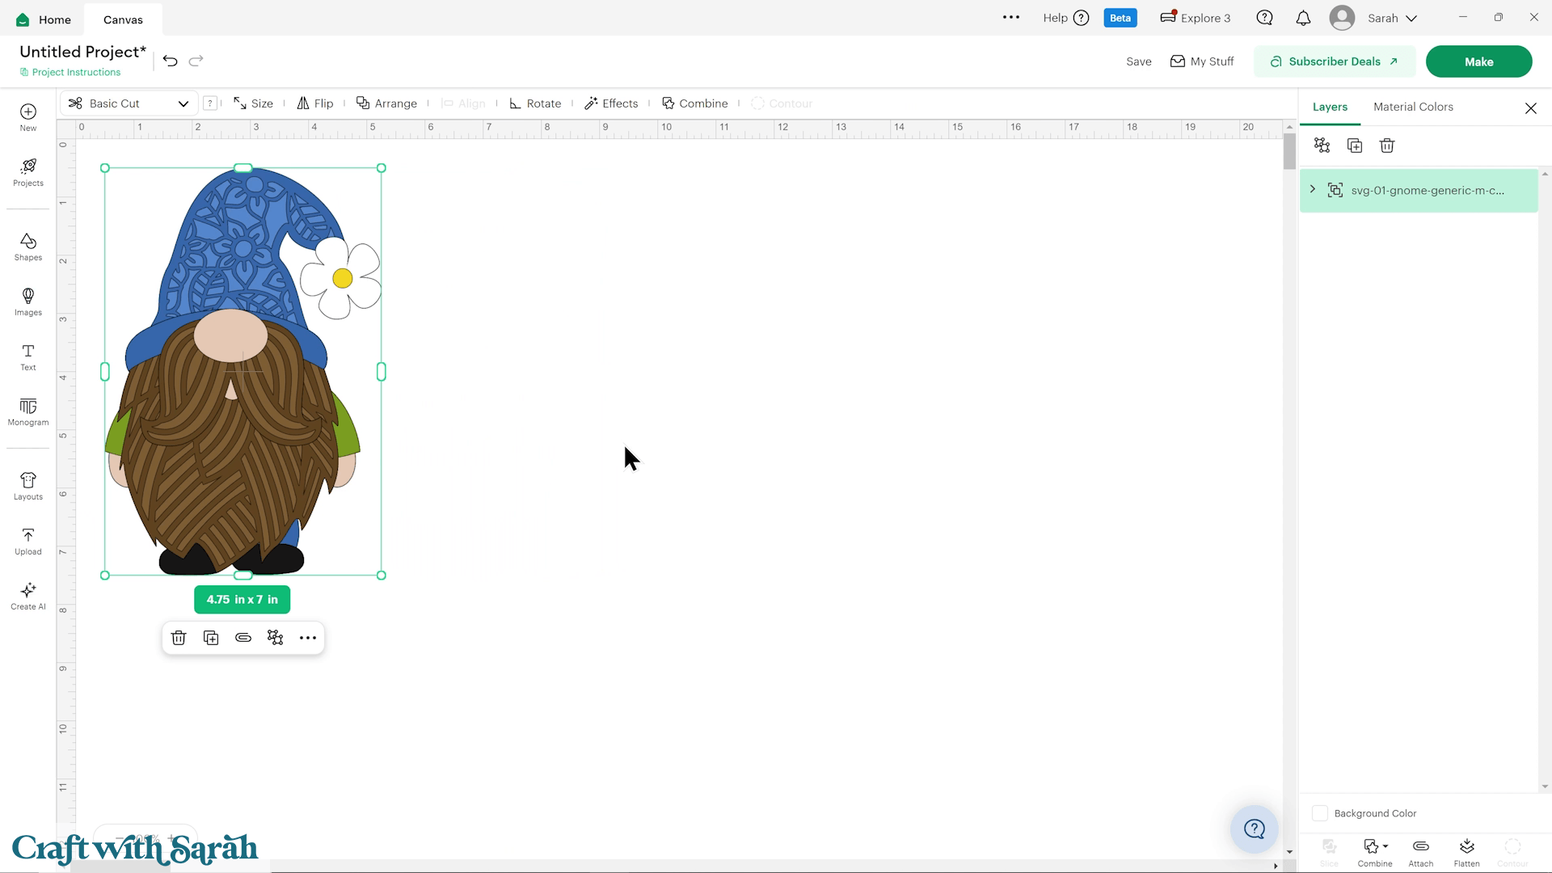Open My Stuff

1202,61
